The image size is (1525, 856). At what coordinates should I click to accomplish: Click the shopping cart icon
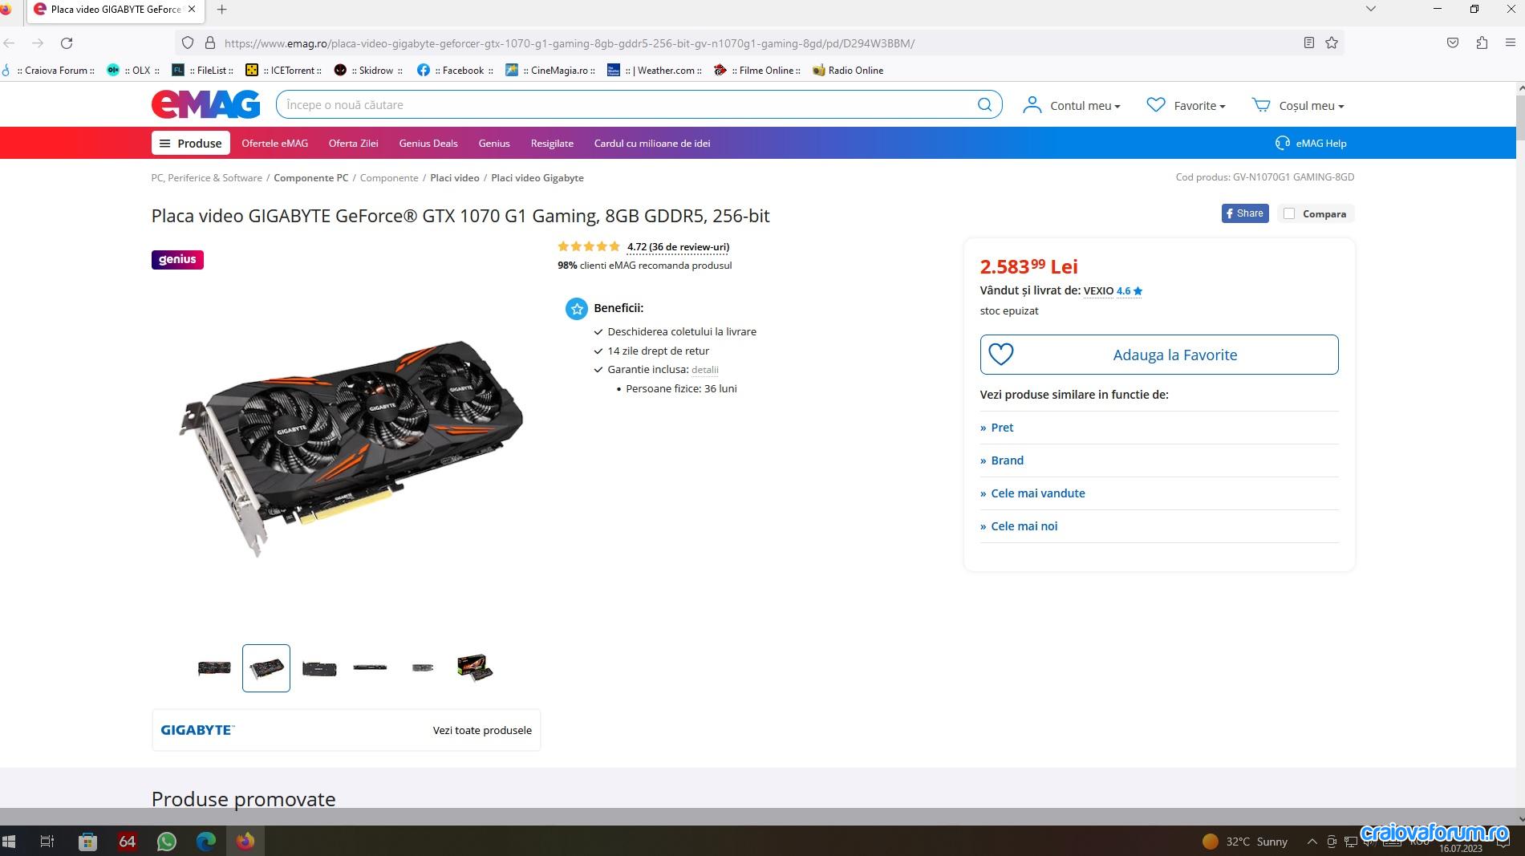click(x=1261, y=105)
